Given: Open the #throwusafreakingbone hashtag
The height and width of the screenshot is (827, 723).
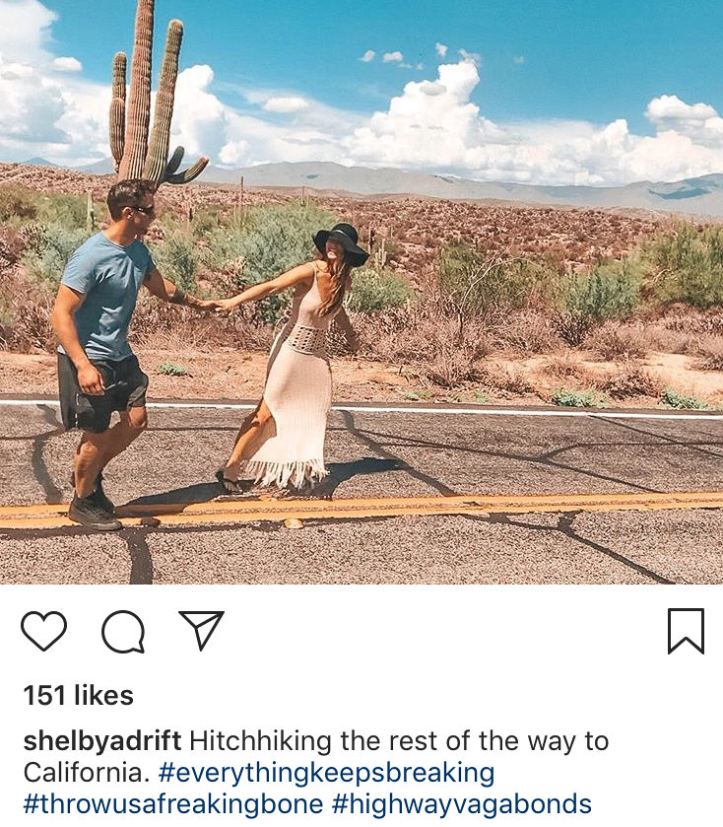Looking at the screenshot, I should pyautogui.click(x=172, y=804).
